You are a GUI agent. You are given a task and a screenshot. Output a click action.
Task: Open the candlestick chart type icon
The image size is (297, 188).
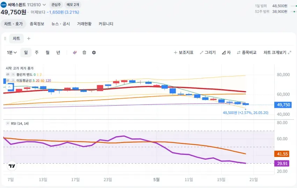coord(75,53)
